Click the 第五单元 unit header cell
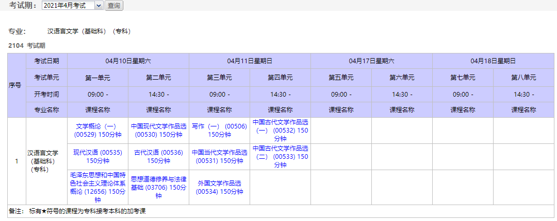 click(x=341, y=78)
